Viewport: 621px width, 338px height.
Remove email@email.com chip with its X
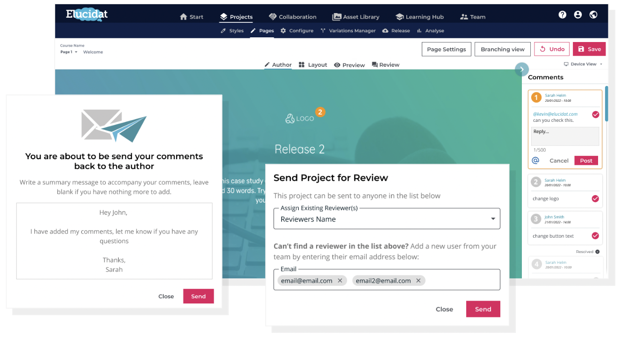[340, 281]
